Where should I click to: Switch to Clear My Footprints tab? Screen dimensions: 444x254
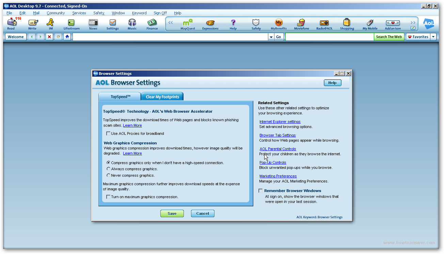[162, 96]
